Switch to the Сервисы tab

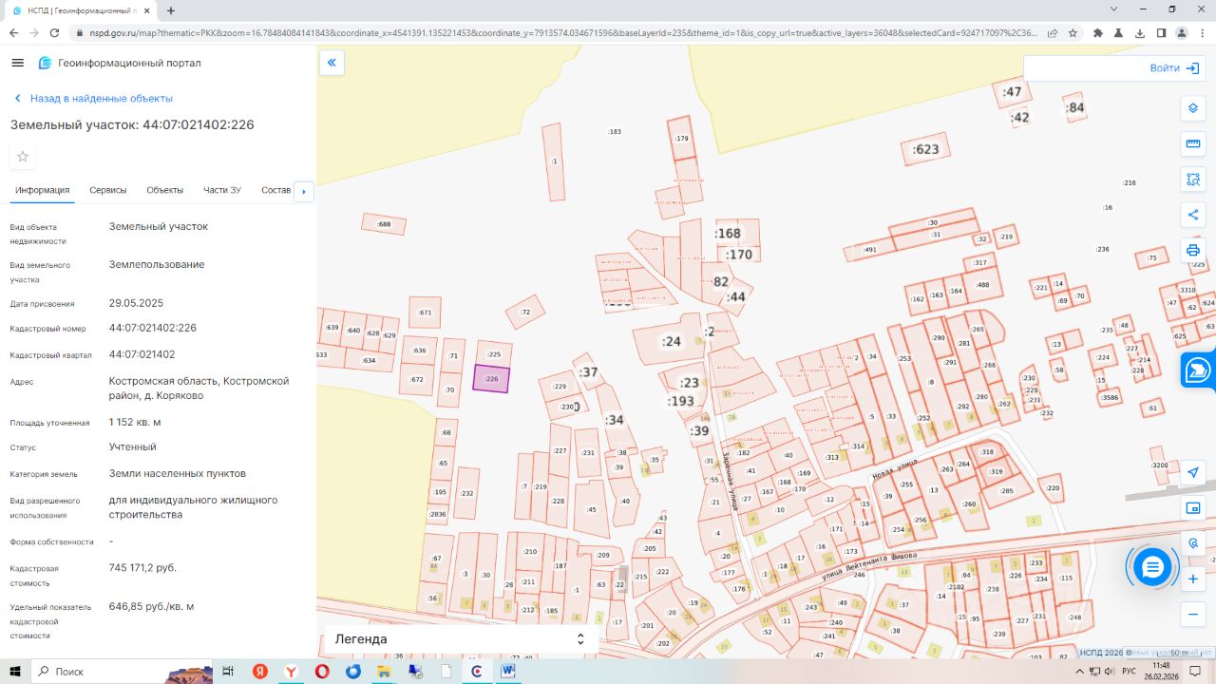(x=107, y=190)
